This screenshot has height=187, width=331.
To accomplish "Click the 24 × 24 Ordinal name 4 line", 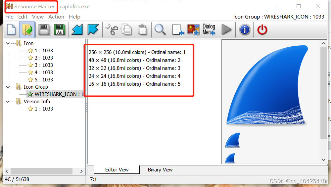I will tap(134, 76).
